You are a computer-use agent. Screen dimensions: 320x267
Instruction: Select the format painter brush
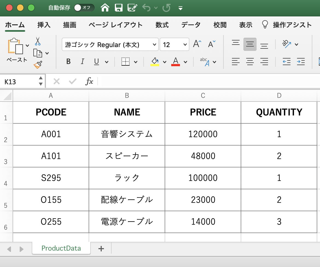(38, 65)
